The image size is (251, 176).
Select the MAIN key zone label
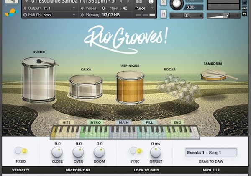tap(123, 122)
